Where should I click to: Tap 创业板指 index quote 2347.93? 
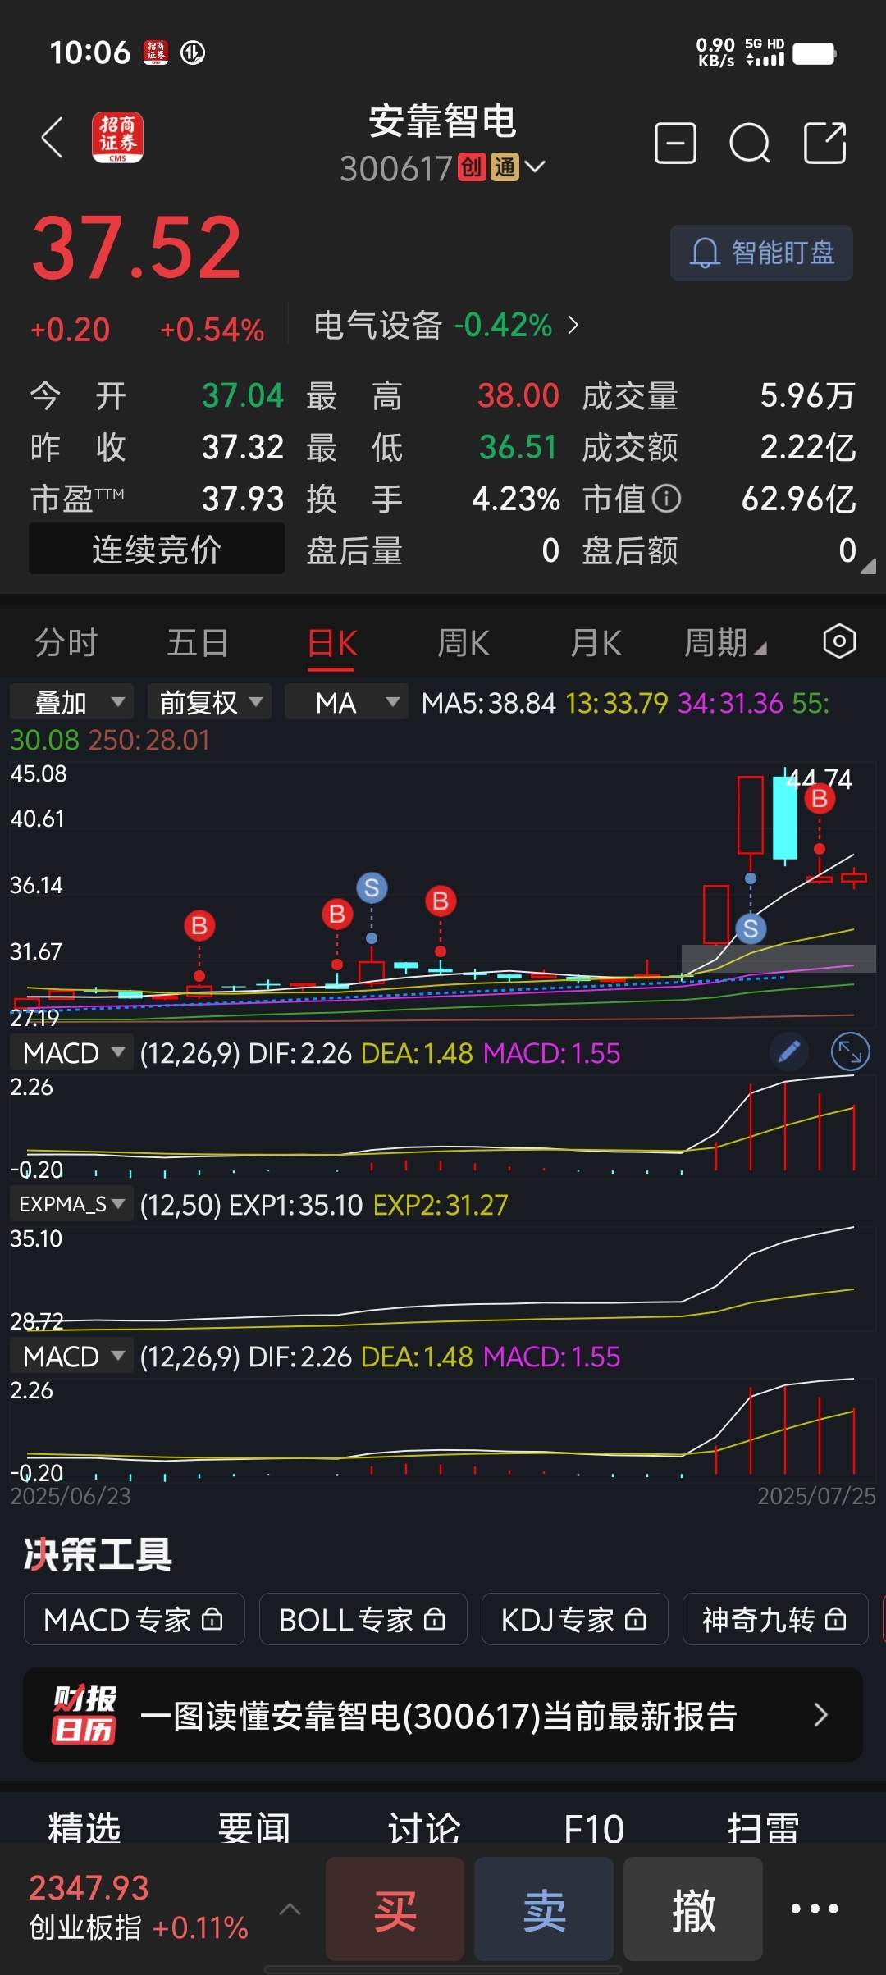(138, 1908)
